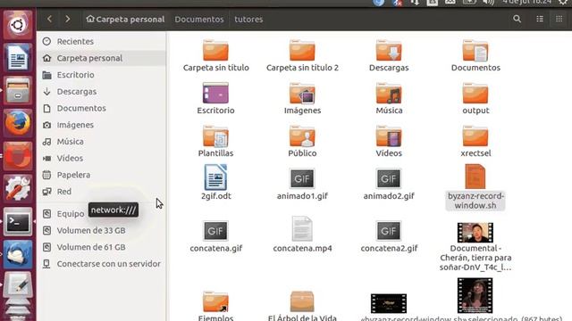
Task: Select the animado1.gif file
Action: pos(302,184)
